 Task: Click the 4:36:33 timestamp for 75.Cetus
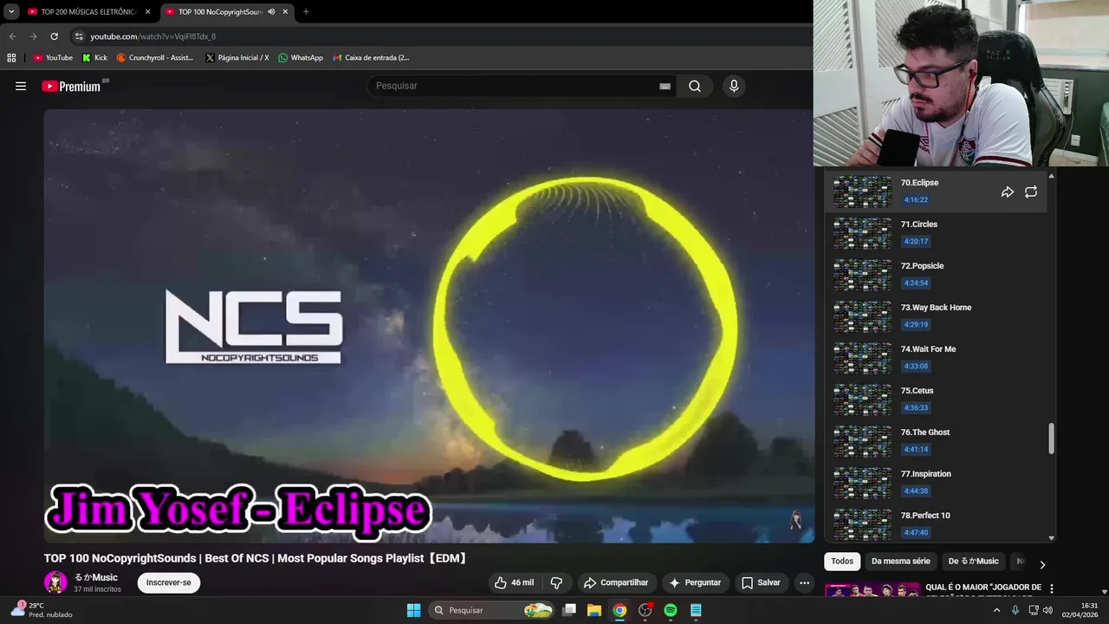(916, 407)
